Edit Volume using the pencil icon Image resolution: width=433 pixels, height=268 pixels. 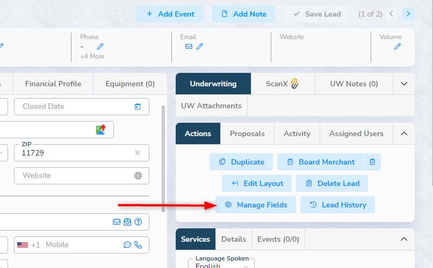click(398, 46)
